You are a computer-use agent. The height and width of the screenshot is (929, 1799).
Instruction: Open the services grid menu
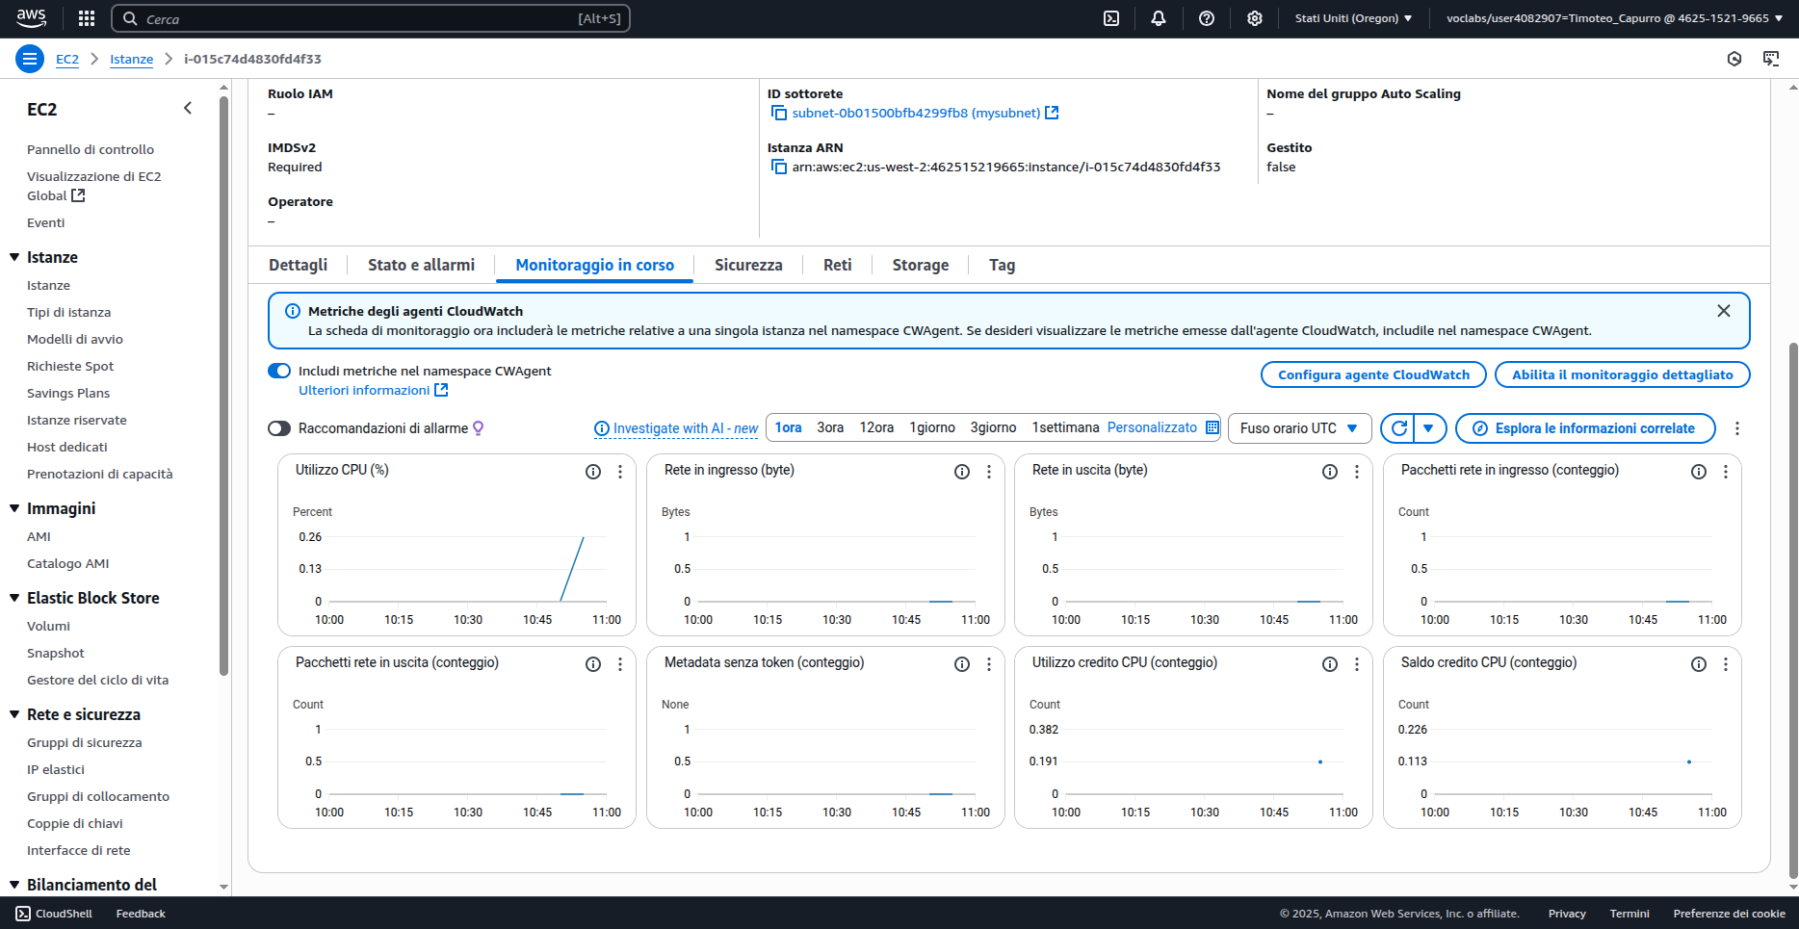point(87,18)
